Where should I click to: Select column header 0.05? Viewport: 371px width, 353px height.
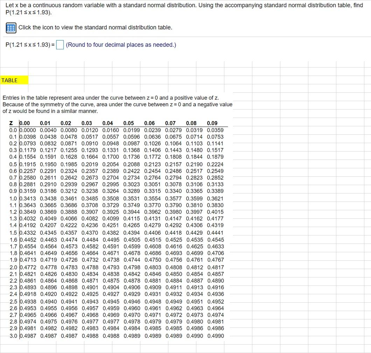(128, 123)
